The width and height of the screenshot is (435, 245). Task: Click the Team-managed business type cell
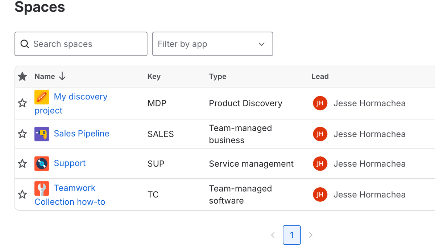240,134
